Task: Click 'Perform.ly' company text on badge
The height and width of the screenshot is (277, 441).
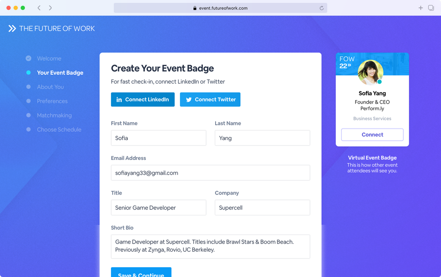Action: [x=372, y=109]
